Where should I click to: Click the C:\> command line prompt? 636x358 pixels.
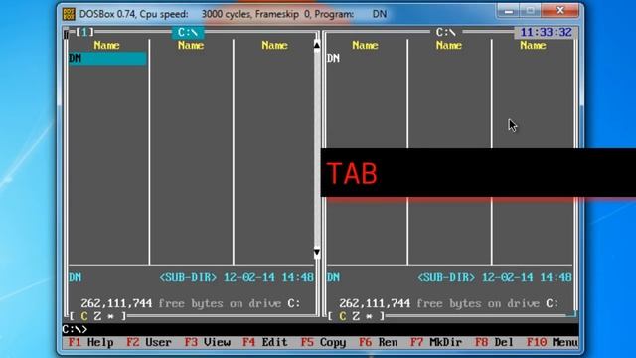pyautogui.click(x=75, y=329)
